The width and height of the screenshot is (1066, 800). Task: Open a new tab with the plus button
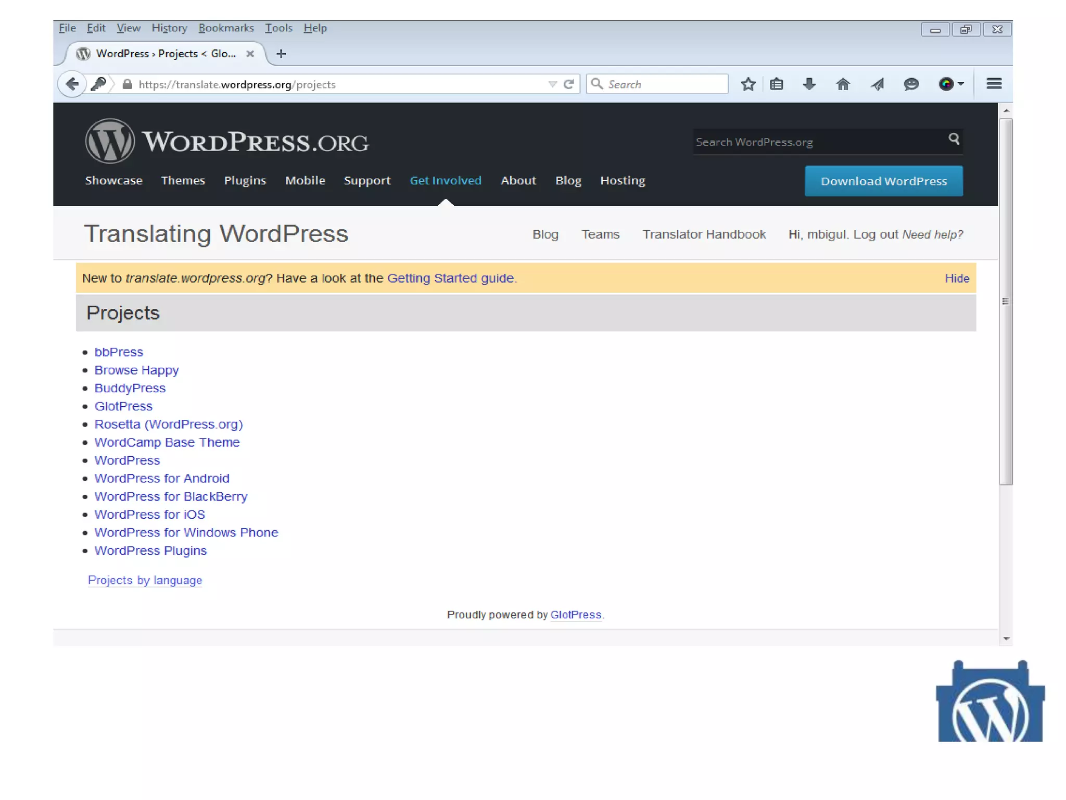tap(281, 54)
